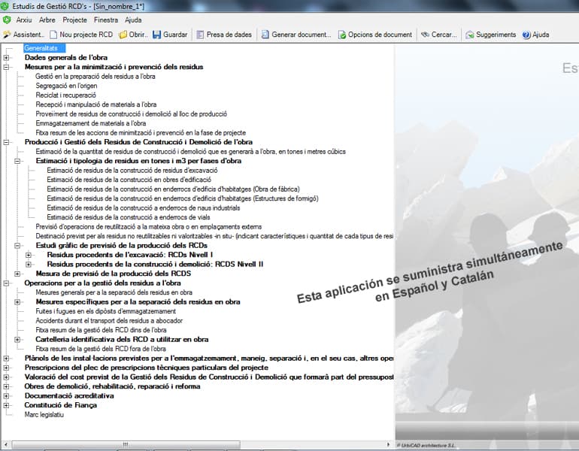The image size is (579, 451).
Task: Expand Constitució de Fiança node
Action: (x=6, y=405)
